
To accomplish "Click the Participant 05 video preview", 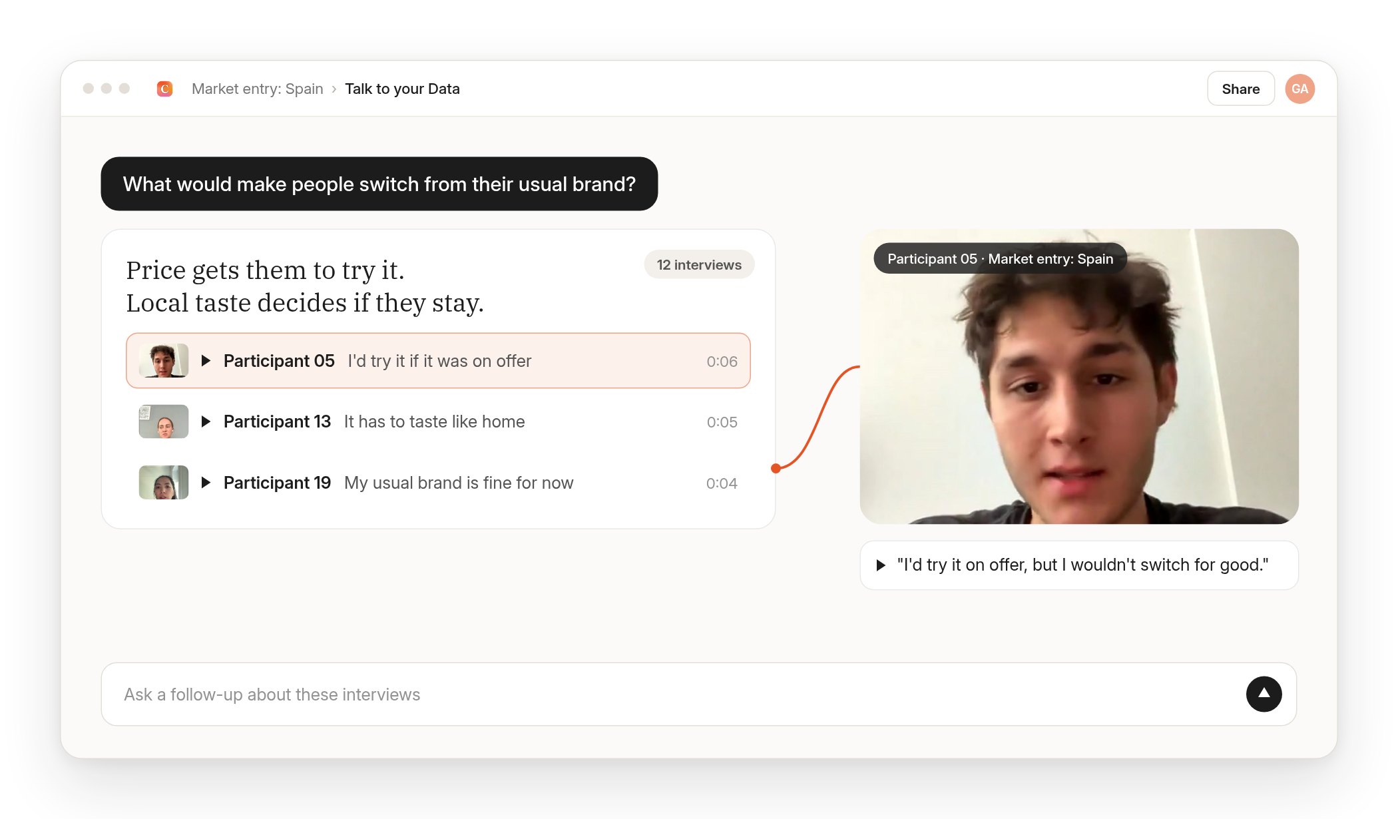I will pos(1079,376).
